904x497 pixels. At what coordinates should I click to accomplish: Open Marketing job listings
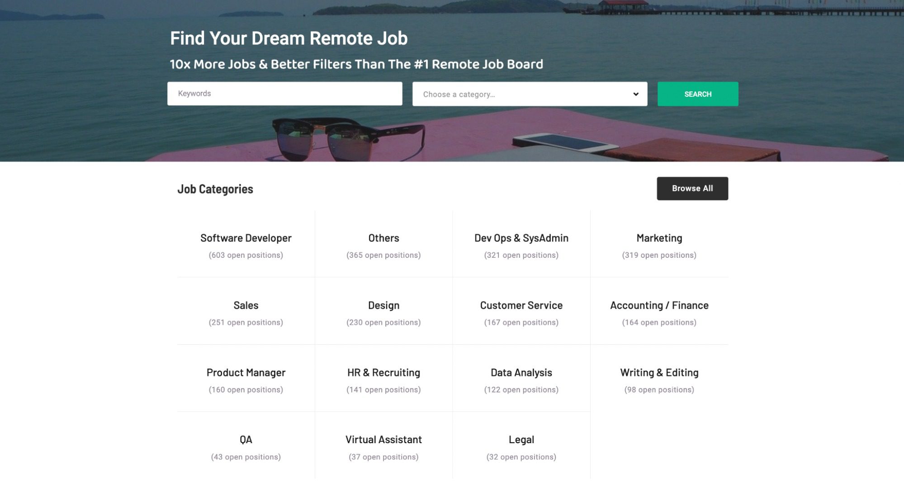click(659, 237)
